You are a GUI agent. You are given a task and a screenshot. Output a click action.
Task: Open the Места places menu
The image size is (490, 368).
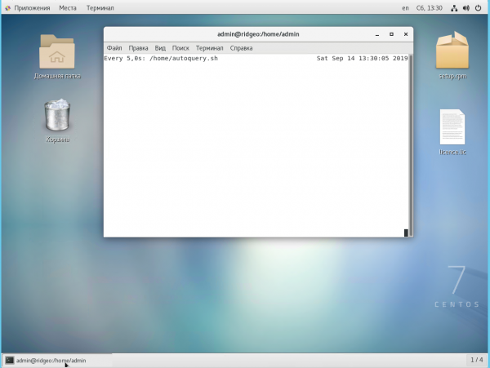point(69,8)
